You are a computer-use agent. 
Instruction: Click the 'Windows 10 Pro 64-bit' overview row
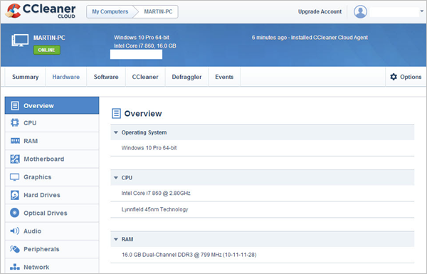coord(262,148)
